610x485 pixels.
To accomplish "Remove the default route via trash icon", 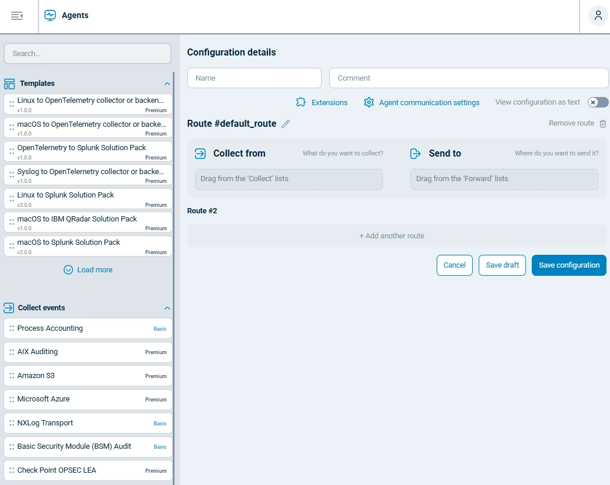I will click(x=604, y=123).
